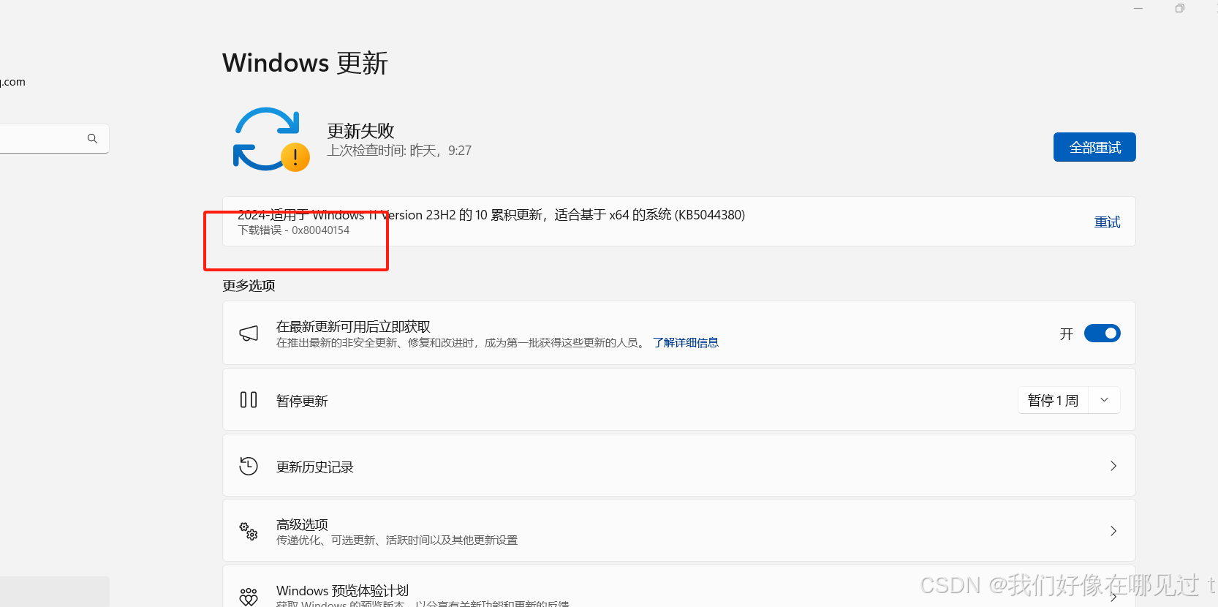The width and height of the screenshot is (1218, 607).
Task: Click the Windows 更新 page title
Action: pyautogui.click(x=305, y=63)
